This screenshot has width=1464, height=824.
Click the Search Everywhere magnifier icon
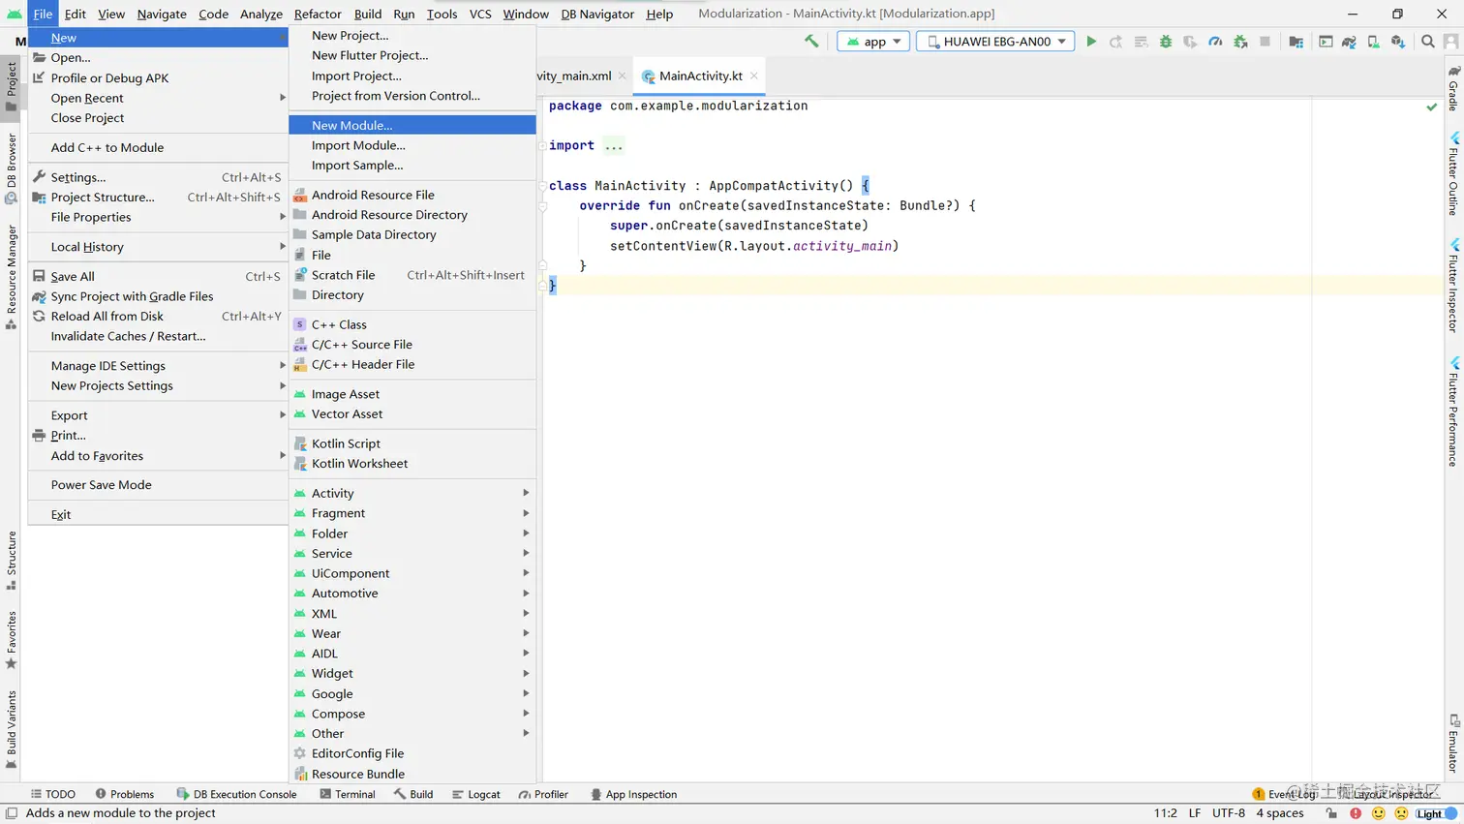pyautogui.click(x=1428, y=42)
